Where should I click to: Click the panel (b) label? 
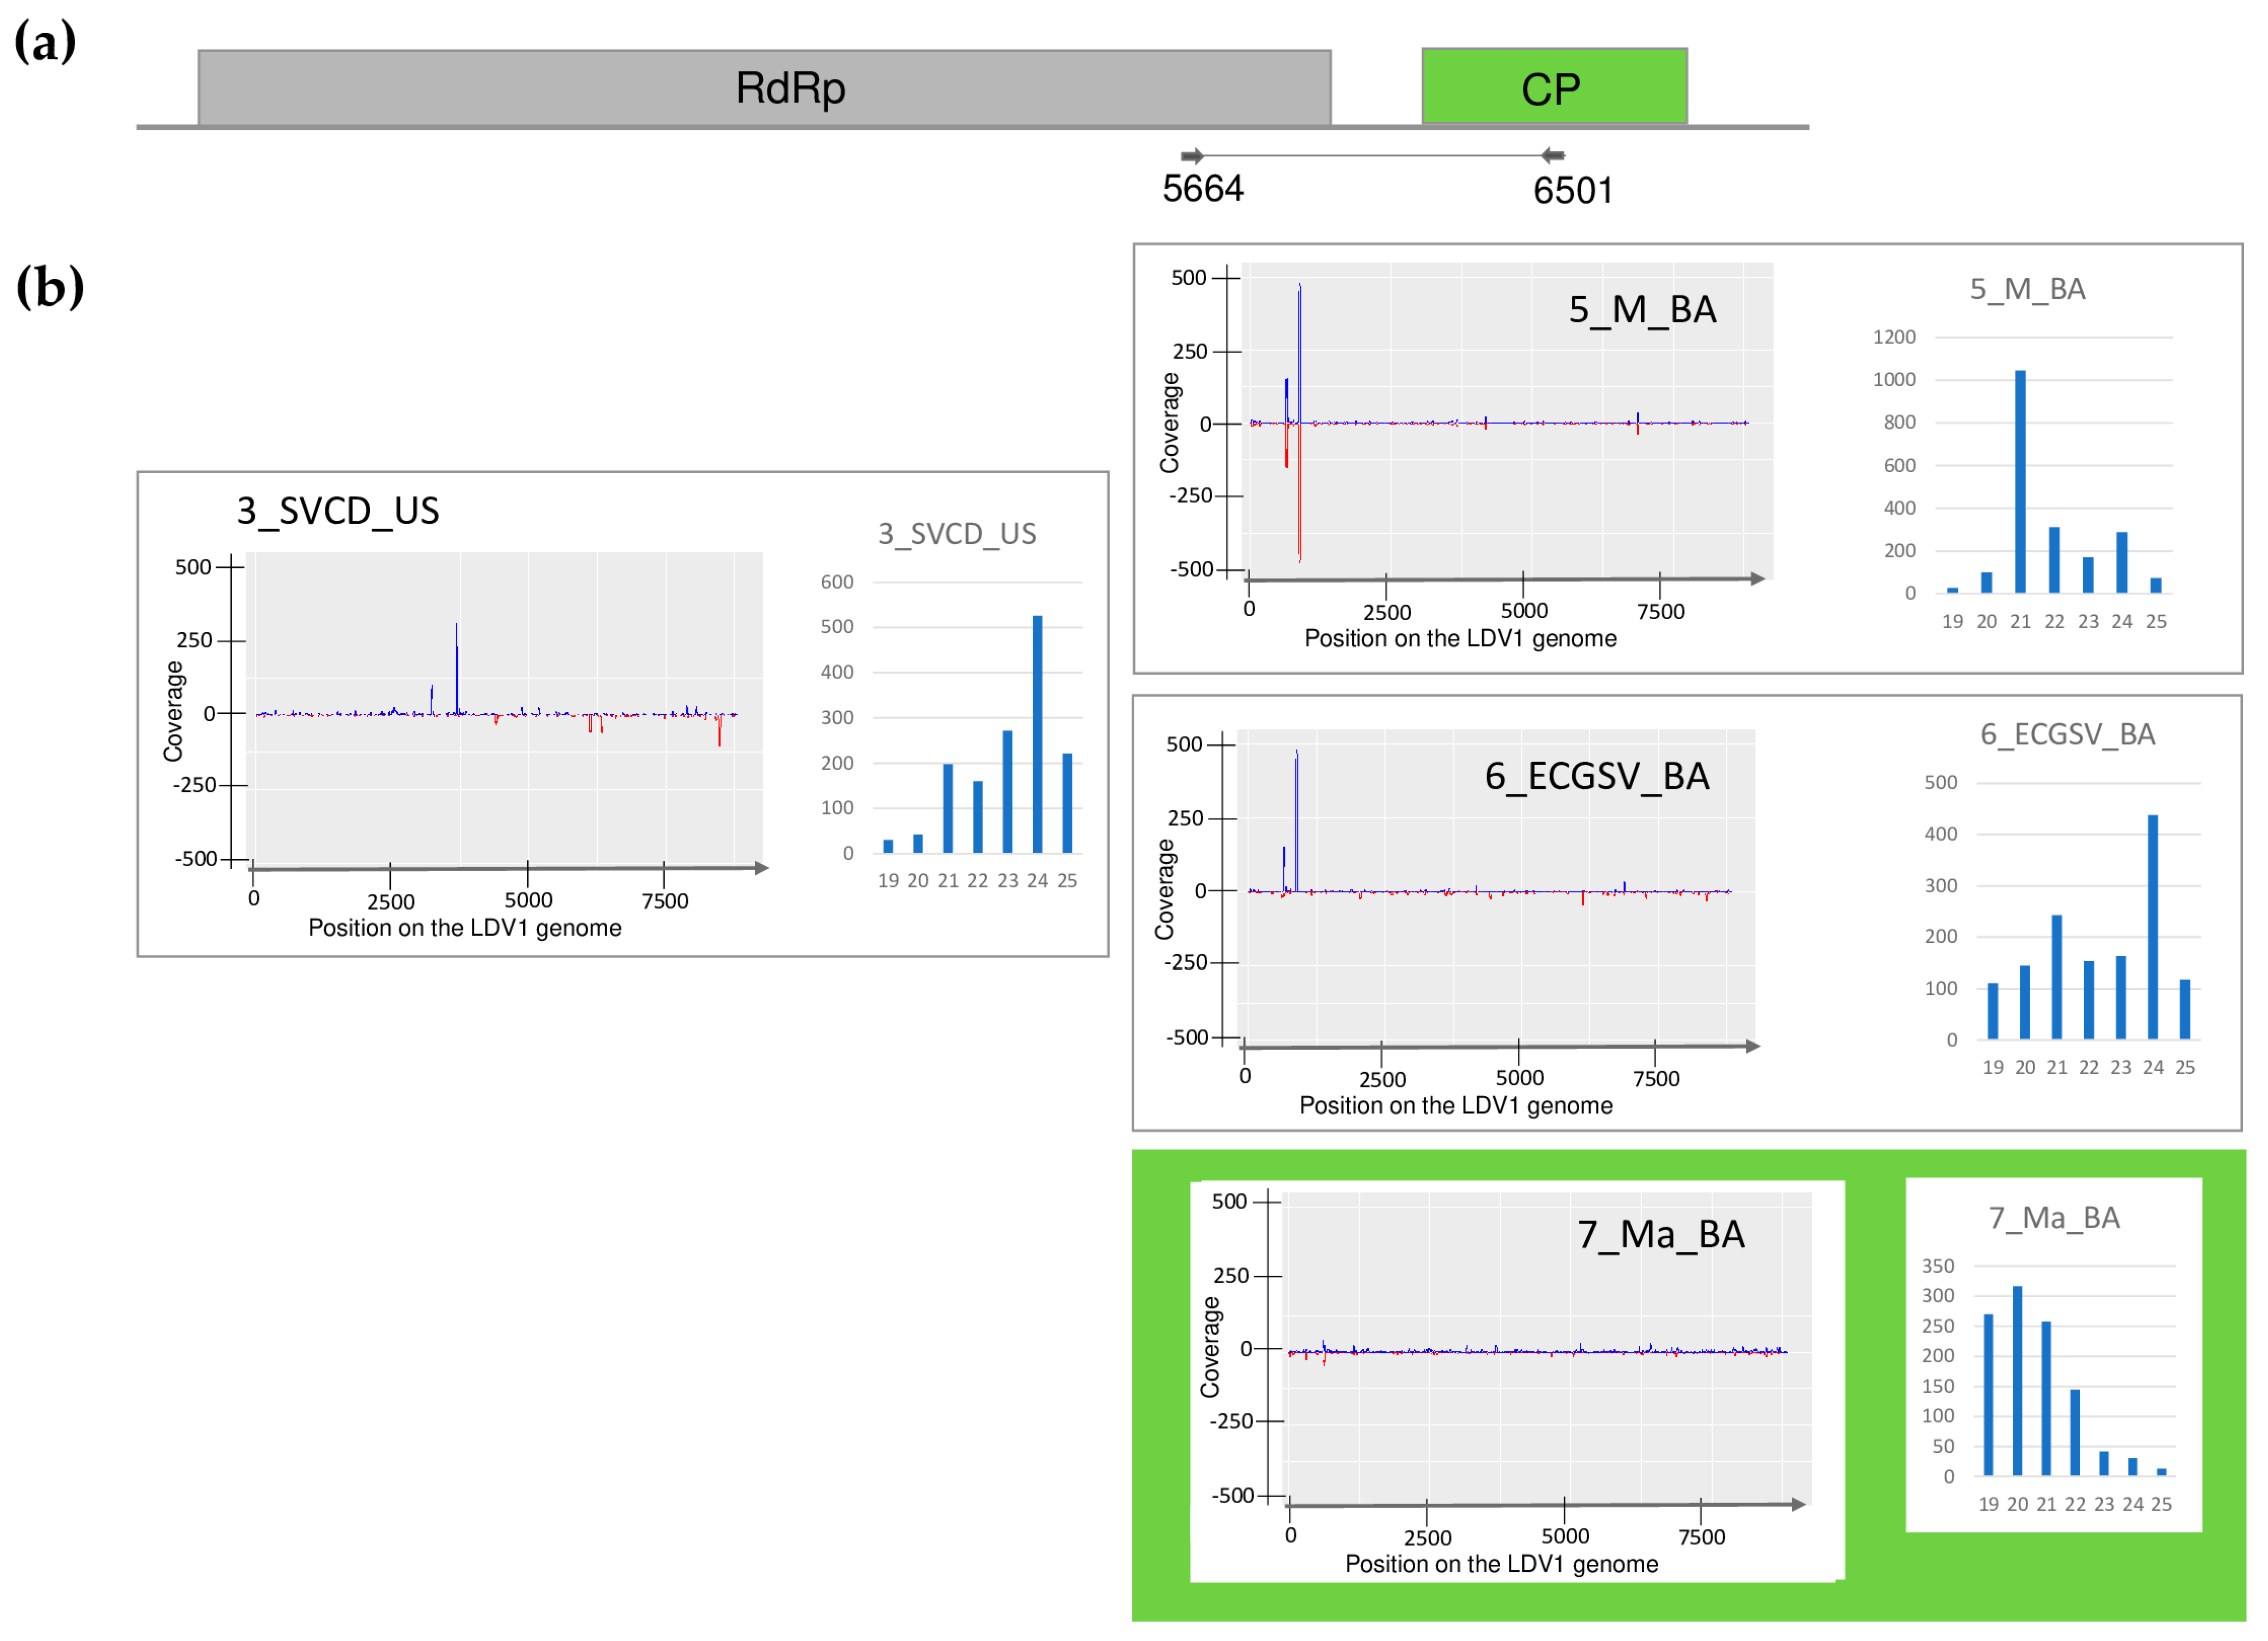point(50,287)
